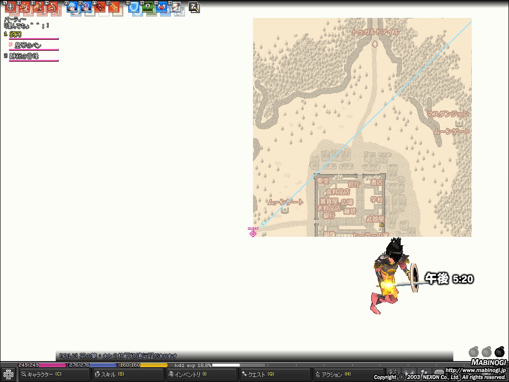Click the guild chat message line
The height and width of the screenshot is (382, 509).
pyautogui.click(x=118, y=356)
